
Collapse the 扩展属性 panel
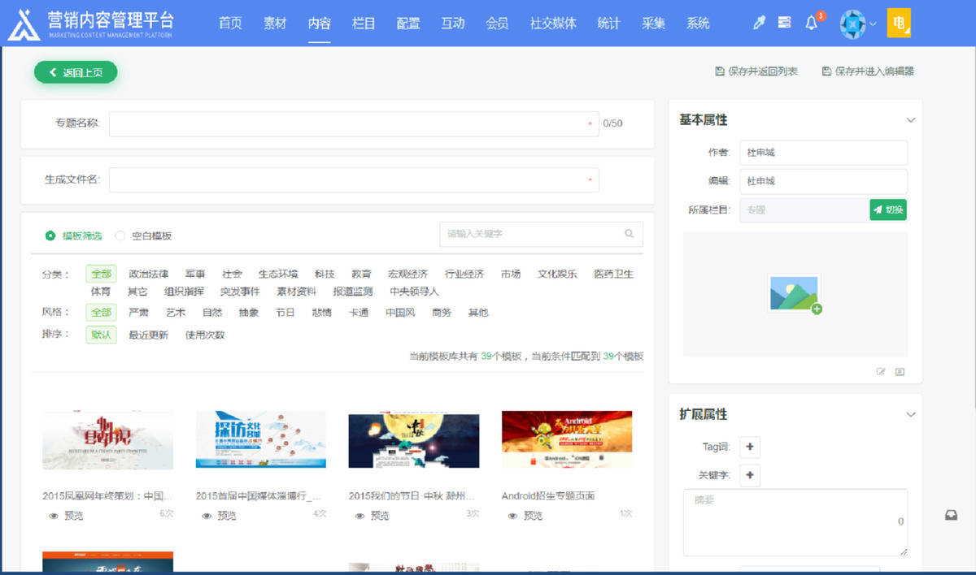(x=910, y=414)
